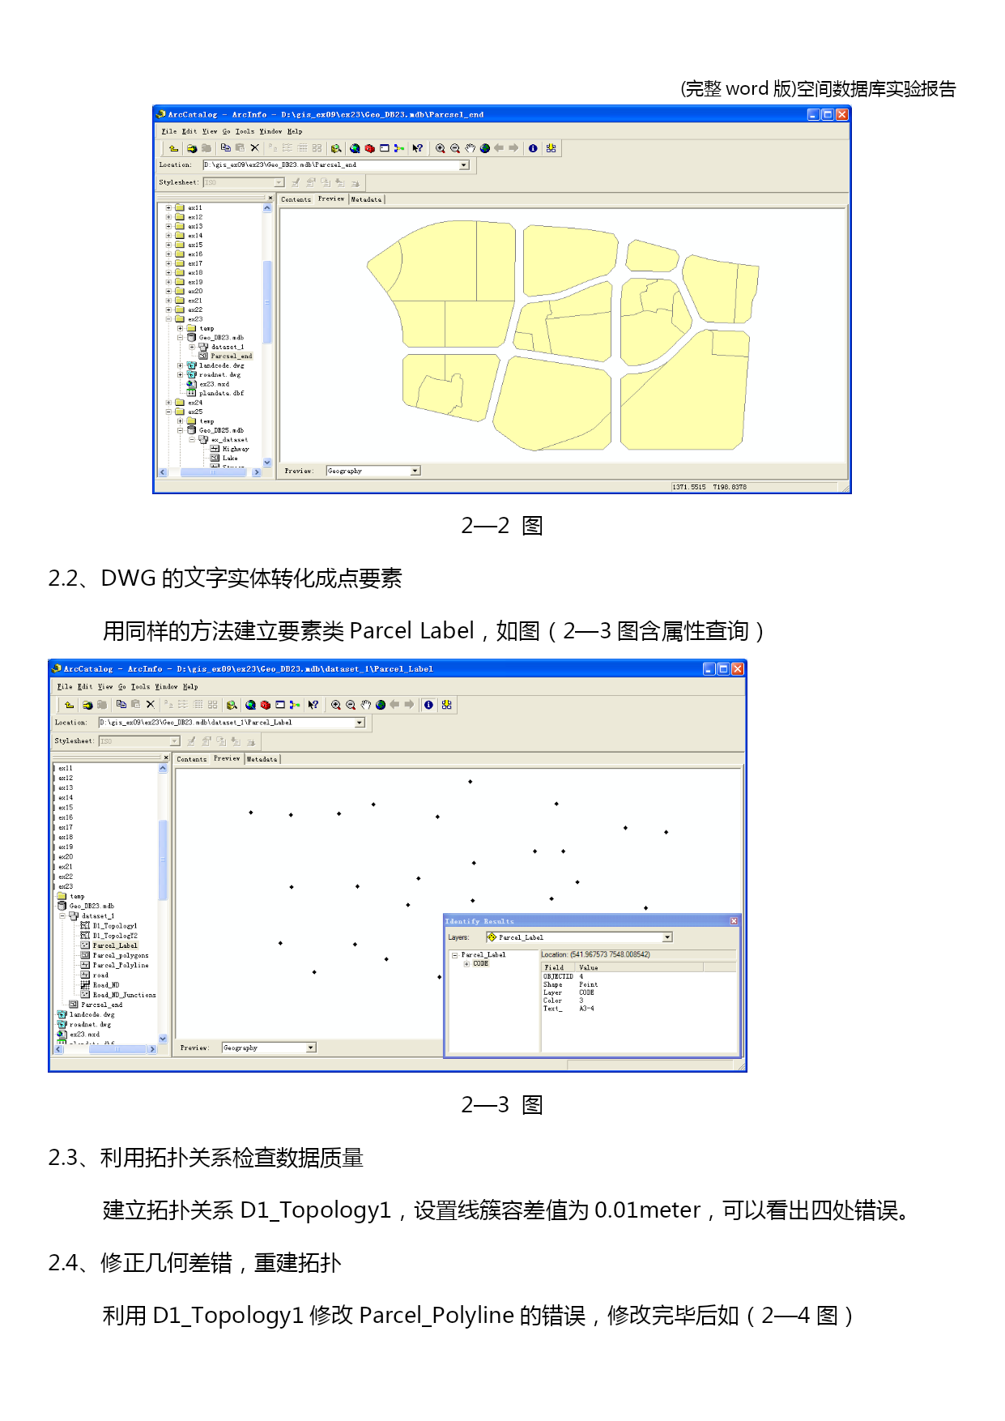
Task: Click Create Thumbnail icon in Parcel_Label window
Action: point(447,705)
